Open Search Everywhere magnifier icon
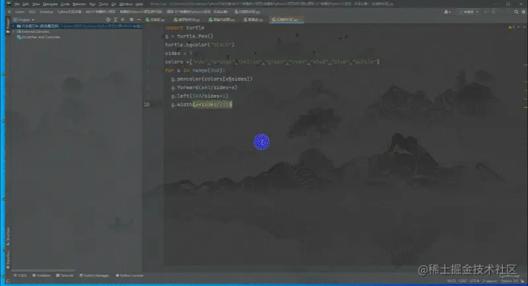 pyautogui.click(x=516, y=12)
